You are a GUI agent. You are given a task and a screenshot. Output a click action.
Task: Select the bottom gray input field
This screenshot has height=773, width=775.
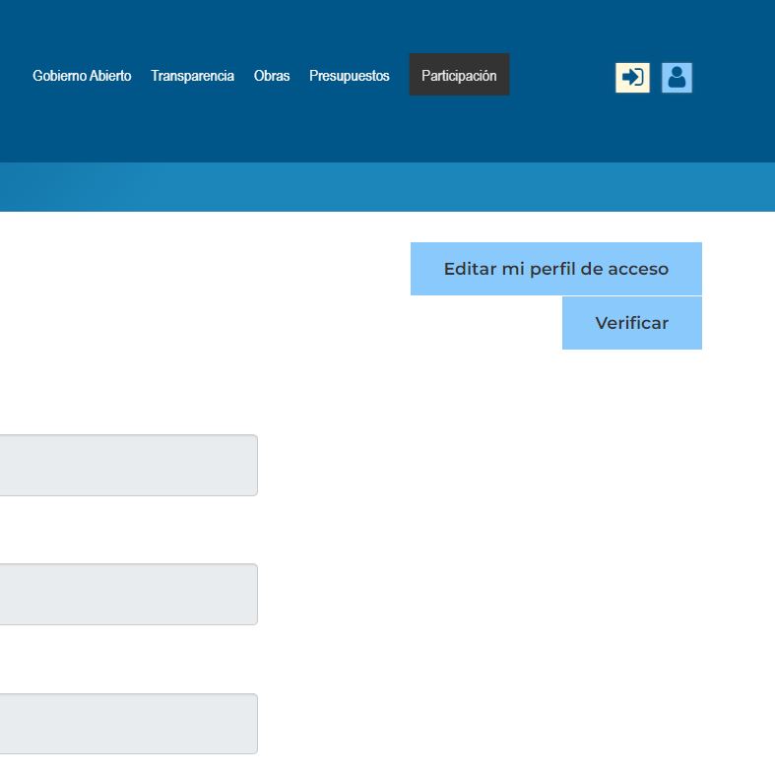coord(128,723)
